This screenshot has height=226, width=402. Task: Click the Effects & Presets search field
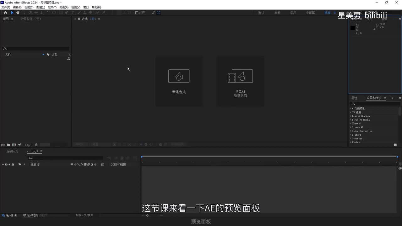[375, 104]
